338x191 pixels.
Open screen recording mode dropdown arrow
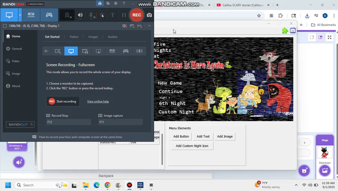pyautogui.click(x=20, y=15)
